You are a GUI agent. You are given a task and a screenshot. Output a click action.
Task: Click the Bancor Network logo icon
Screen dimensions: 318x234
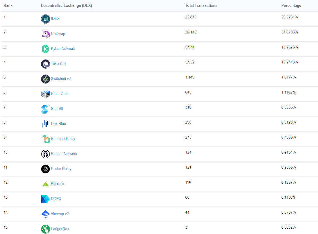[46, 154]
